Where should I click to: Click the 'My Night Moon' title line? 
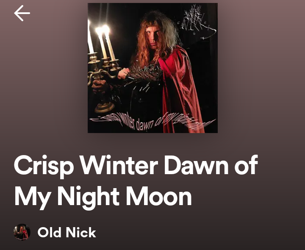[x=103, y=197]
